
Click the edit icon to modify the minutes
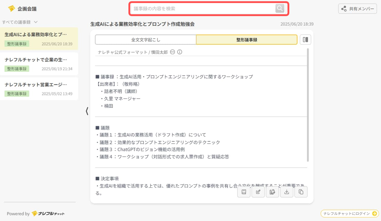tap(258, 192)
